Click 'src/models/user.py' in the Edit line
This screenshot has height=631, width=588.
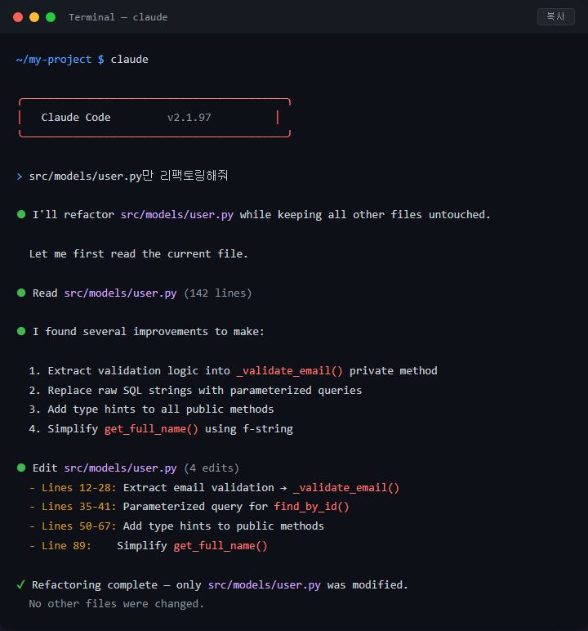(x=120, y=468)
